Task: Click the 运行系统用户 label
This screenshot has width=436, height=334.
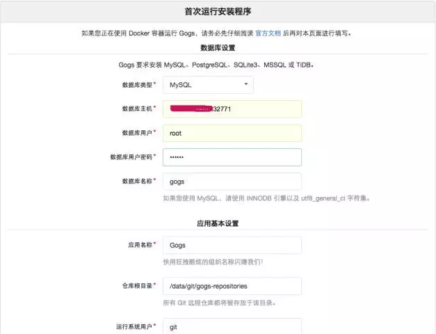Action: [134, 326]
